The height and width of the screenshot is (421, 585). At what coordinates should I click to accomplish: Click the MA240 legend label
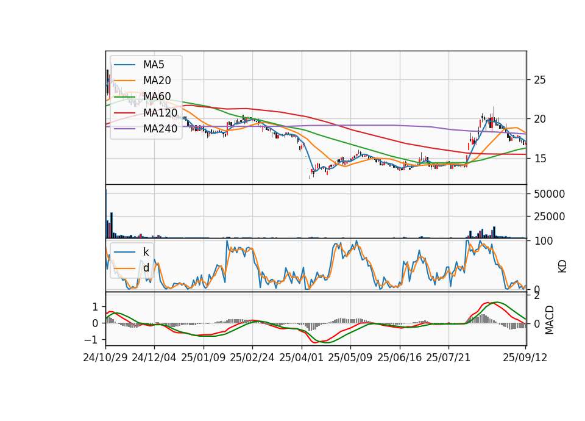[160, 129]
